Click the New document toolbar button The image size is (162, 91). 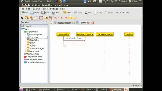click(x=24, y=13)
